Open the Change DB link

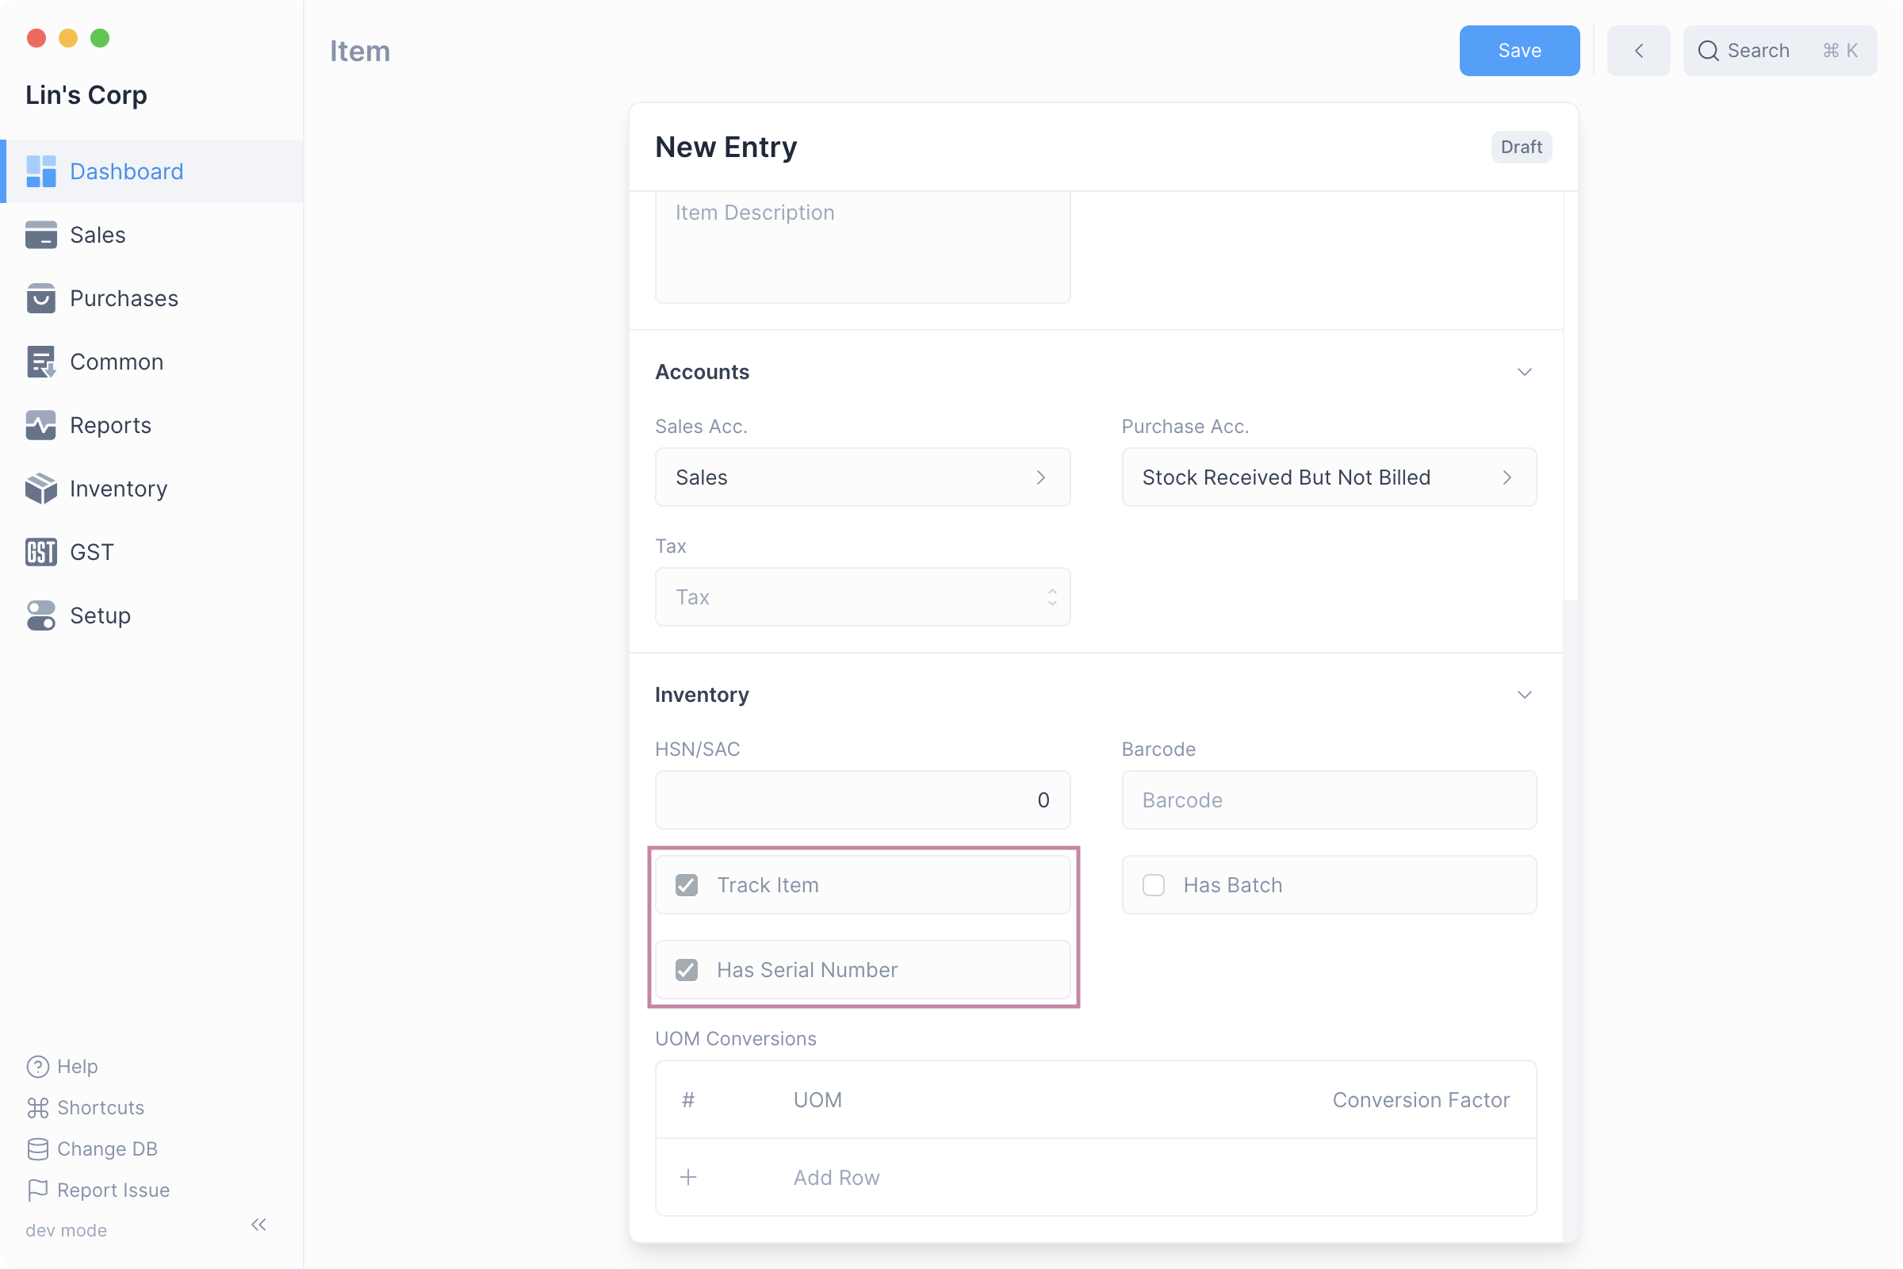pyautogui.click(x=107, y=1148)
